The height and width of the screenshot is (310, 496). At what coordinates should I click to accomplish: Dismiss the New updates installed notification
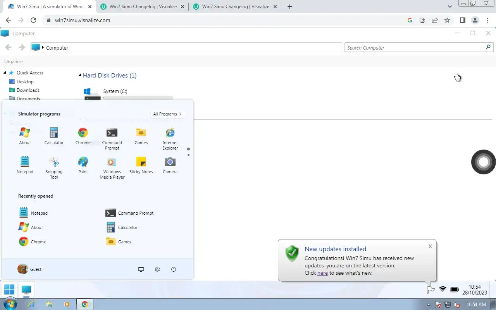430,246
